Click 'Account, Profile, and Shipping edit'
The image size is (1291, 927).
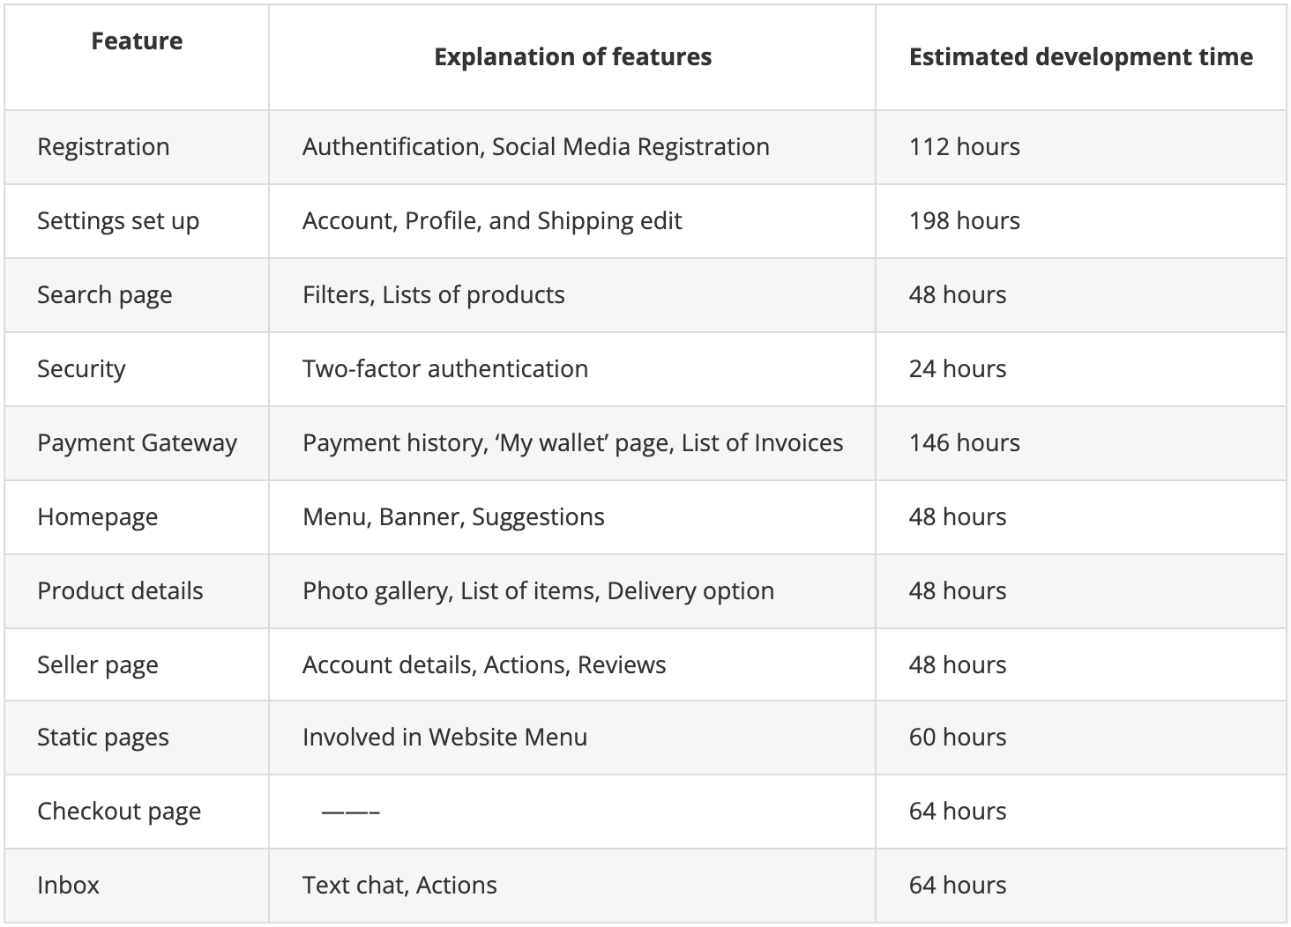492,220
